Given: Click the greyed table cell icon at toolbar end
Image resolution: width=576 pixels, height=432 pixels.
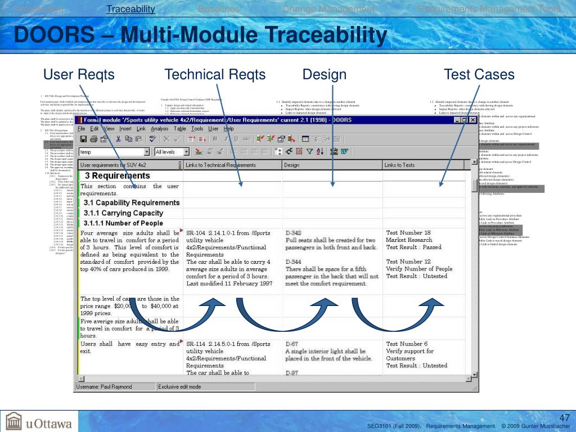Looking at the screenshot, I should point(337,139).
